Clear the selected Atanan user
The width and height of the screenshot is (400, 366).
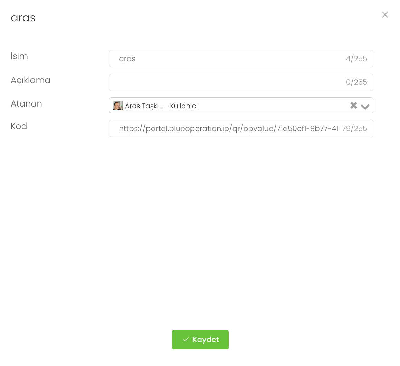(353, 106)
